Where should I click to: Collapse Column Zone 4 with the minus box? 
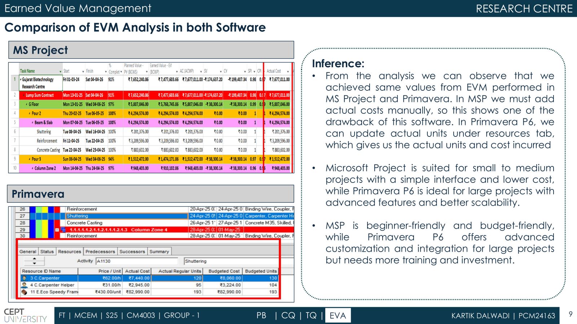point(57,230)
